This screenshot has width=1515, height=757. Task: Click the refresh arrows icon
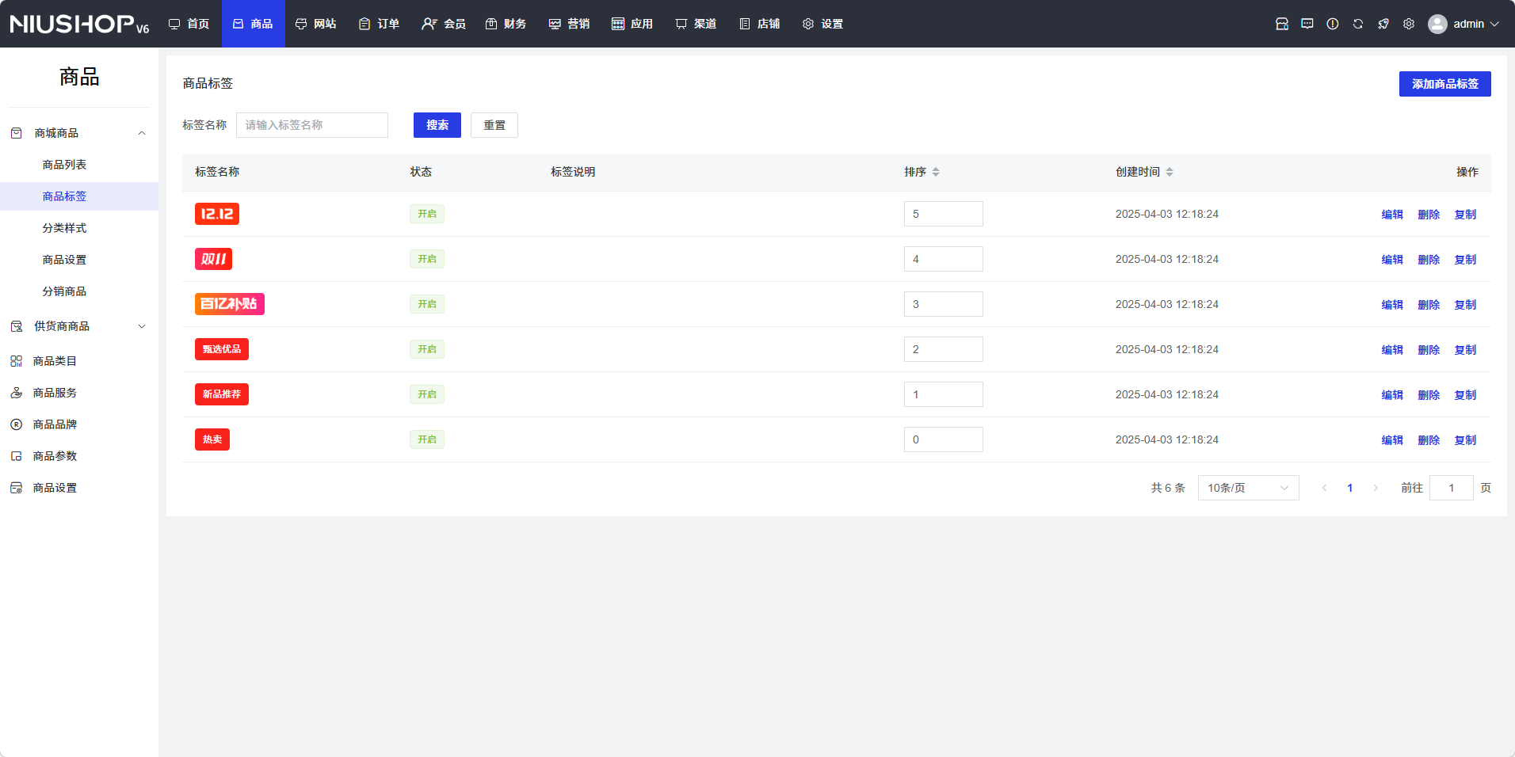click(x=1357, y=24)
